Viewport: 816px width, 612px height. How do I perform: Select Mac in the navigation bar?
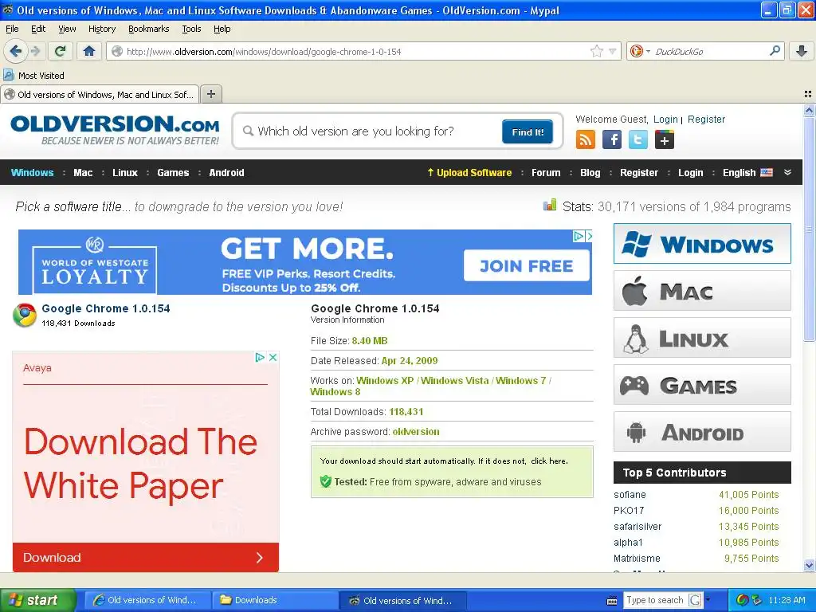coord(83,172)
